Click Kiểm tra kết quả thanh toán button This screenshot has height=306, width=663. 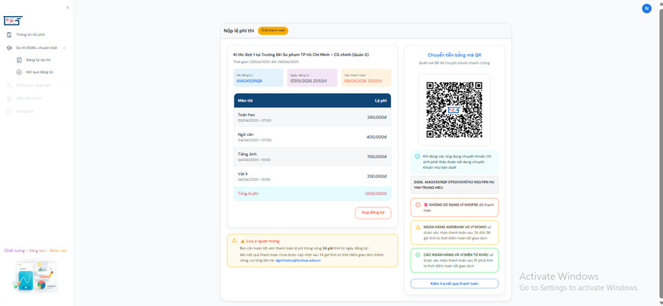(454, 284)
